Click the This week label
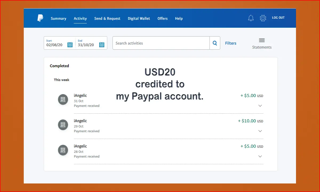This screenshot has width=320, height=192. (62, 80)
